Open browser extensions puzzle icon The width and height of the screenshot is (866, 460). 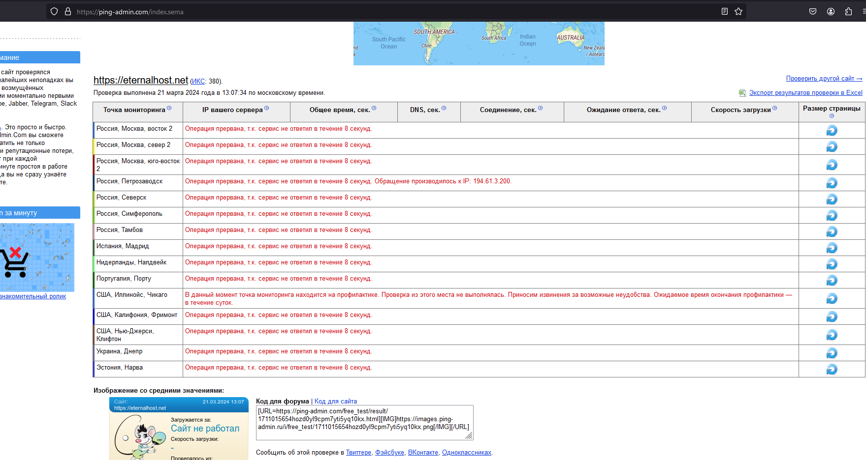[848, 12]
